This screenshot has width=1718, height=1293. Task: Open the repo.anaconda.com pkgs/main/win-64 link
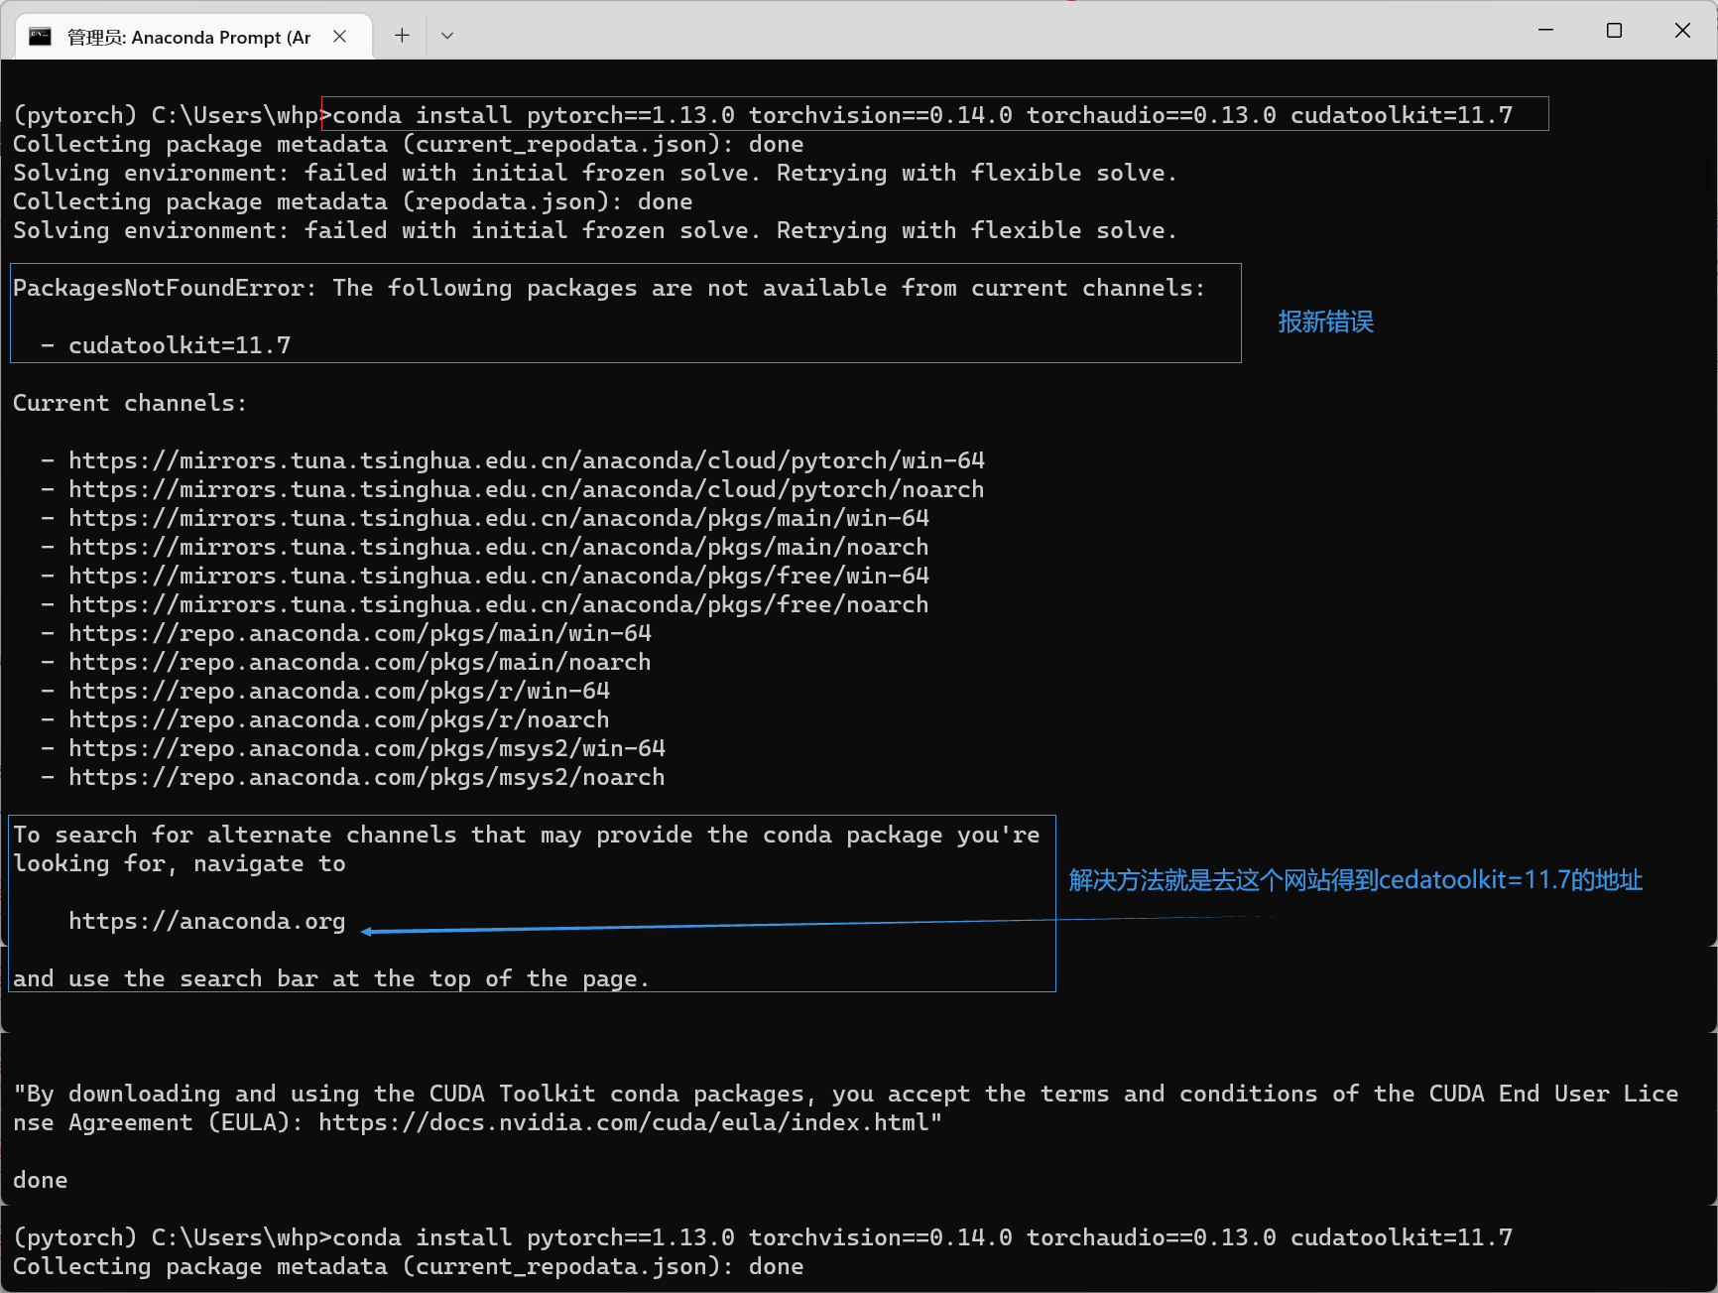[359, 632]
